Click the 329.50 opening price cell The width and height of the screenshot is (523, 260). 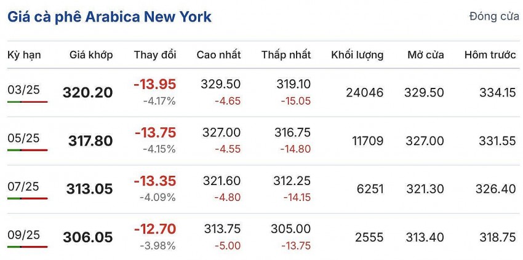(424, 93)
